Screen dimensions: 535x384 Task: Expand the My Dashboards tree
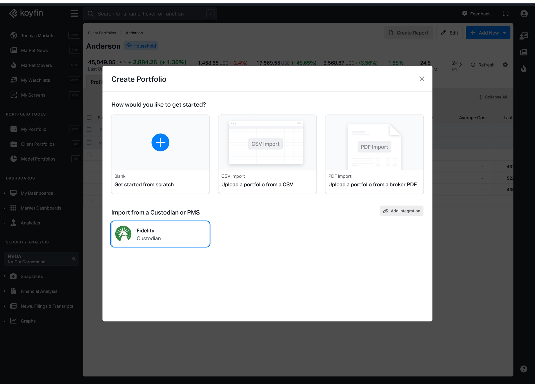tap(5, 193)
